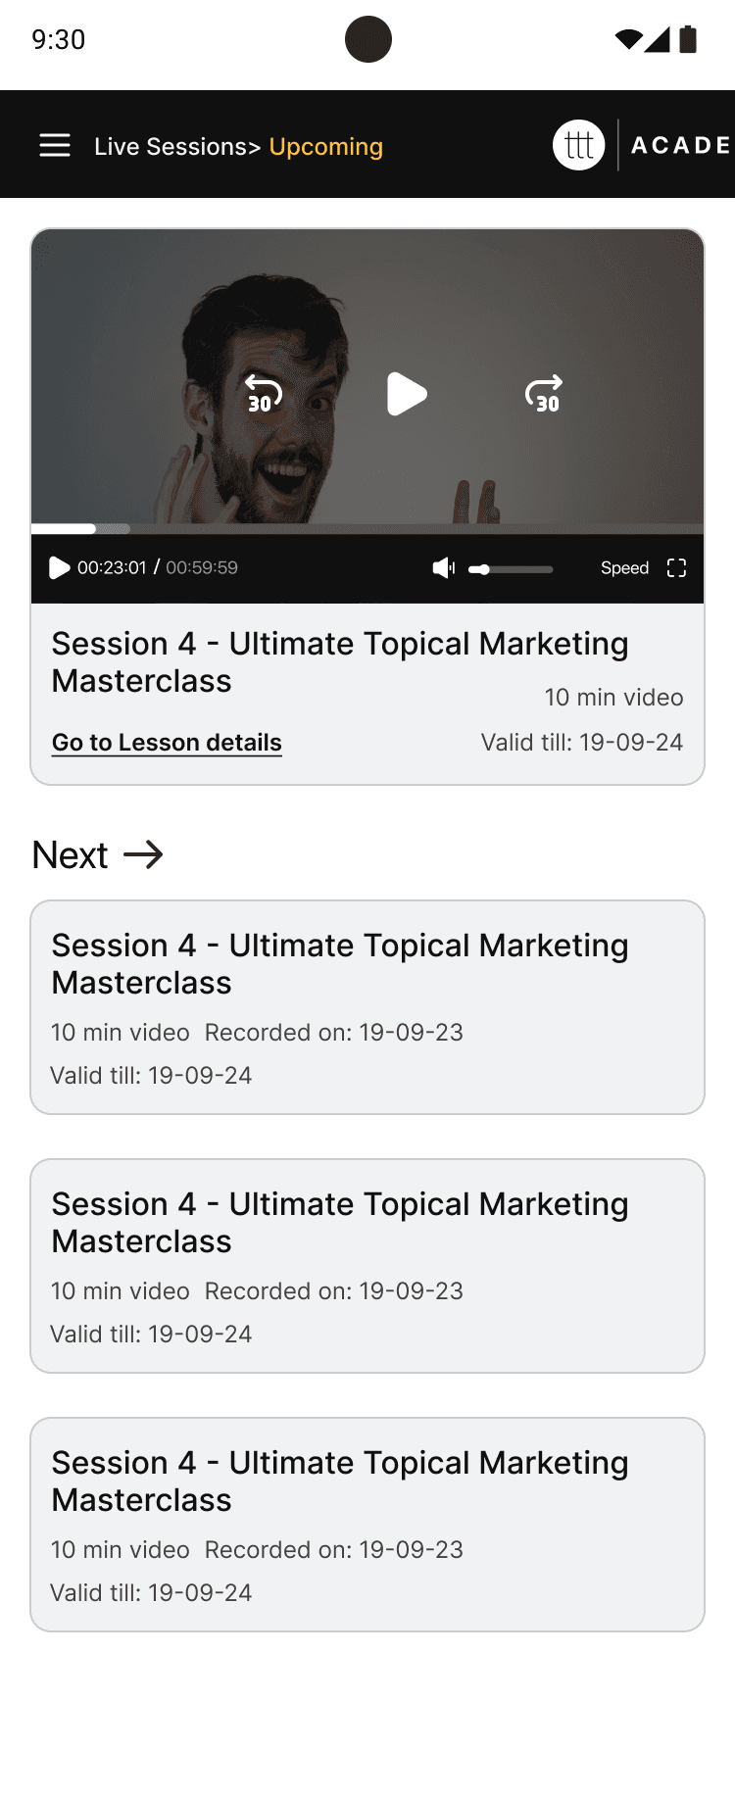
Task: Open the Speed playback options
Action: click(624, 568)
